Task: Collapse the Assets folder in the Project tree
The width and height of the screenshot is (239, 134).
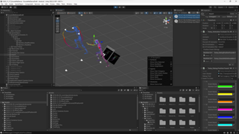Action: [x=1, y=102]
